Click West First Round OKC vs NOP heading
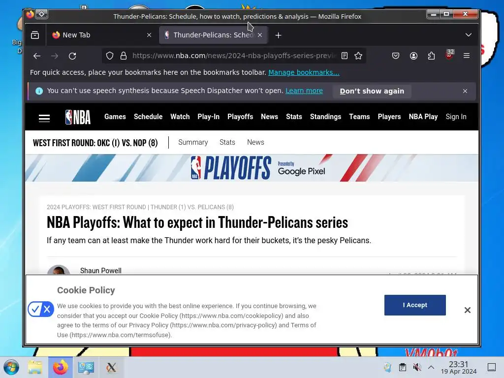Viewport: 504px width, 378px height. (x=95, y=143)
